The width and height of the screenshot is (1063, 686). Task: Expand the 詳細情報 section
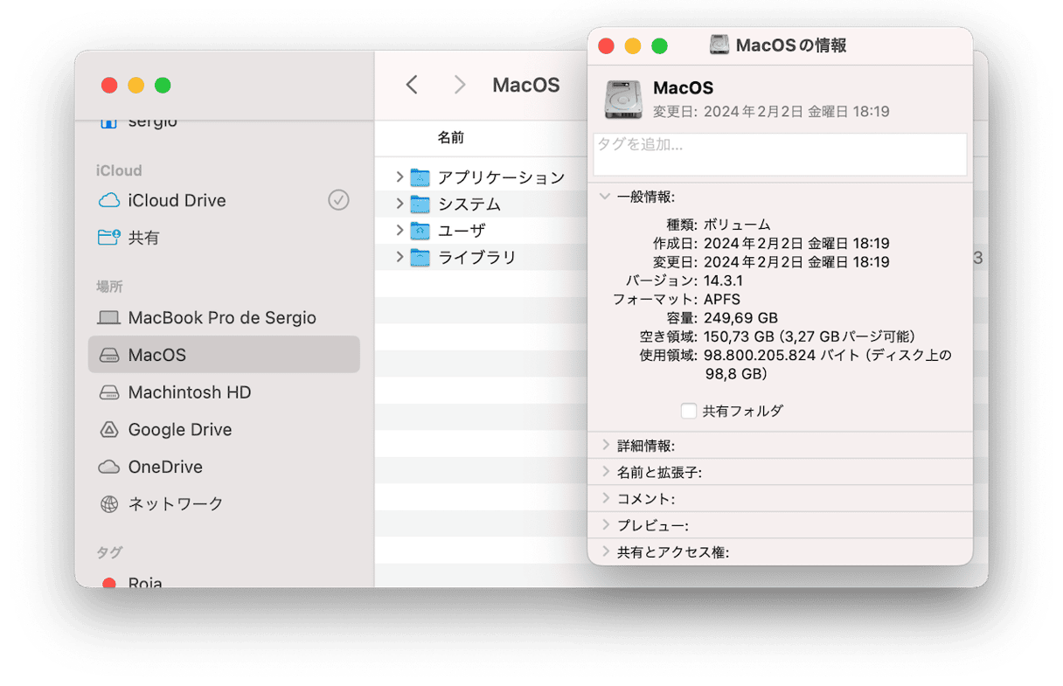click(x=605, y=446)
